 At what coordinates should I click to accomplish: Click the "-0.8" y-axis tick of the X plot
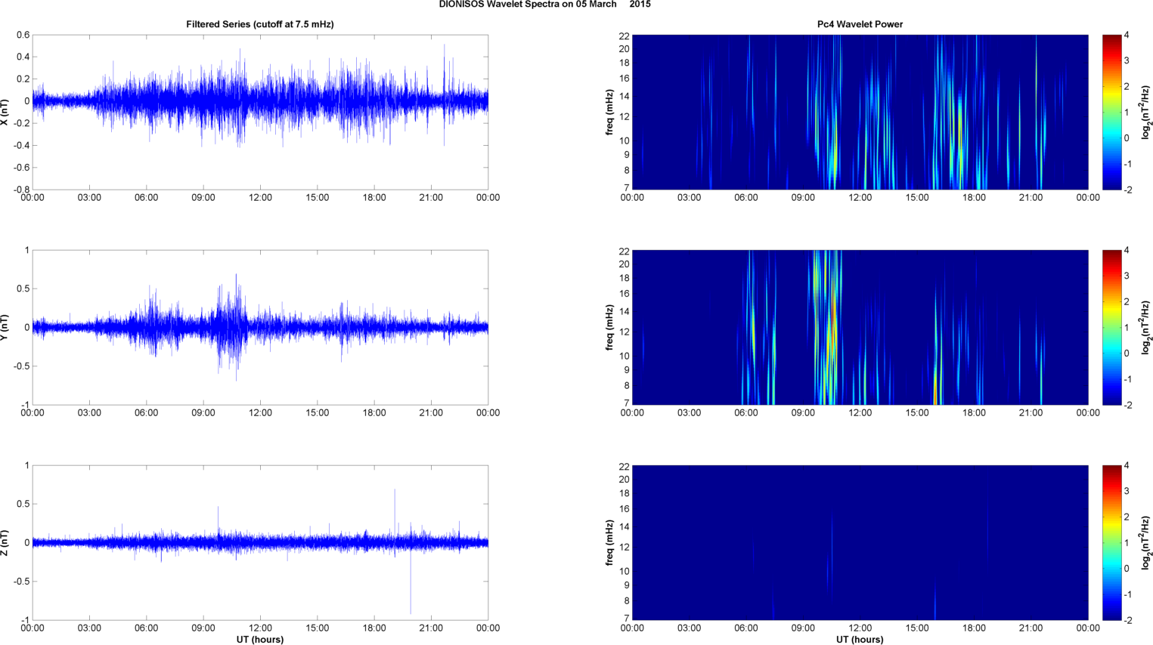pos(22,190)
